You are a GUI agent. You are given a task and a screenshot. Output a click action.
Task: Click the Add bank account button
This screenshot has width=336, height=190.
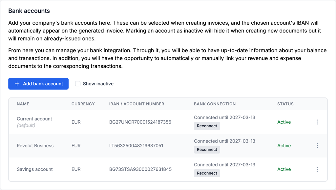[38, 84]
